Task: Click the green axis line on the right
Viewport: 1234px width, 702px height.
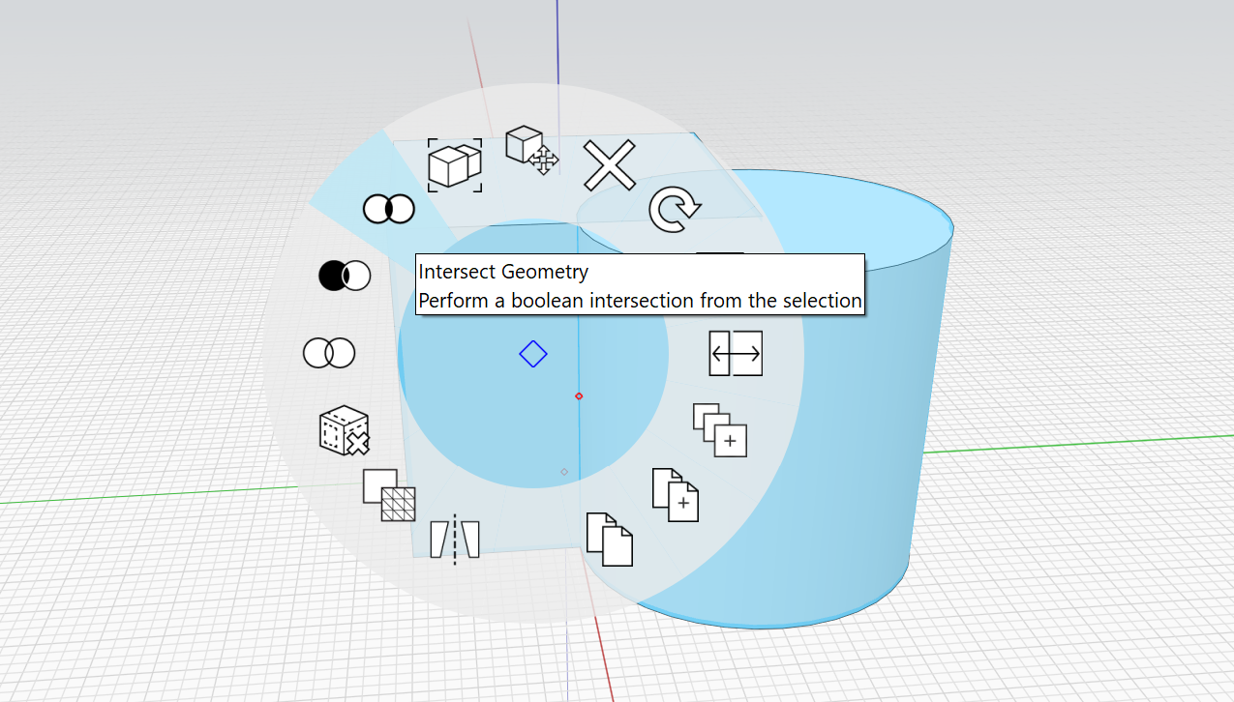Action: click(x=1065, y=445)
